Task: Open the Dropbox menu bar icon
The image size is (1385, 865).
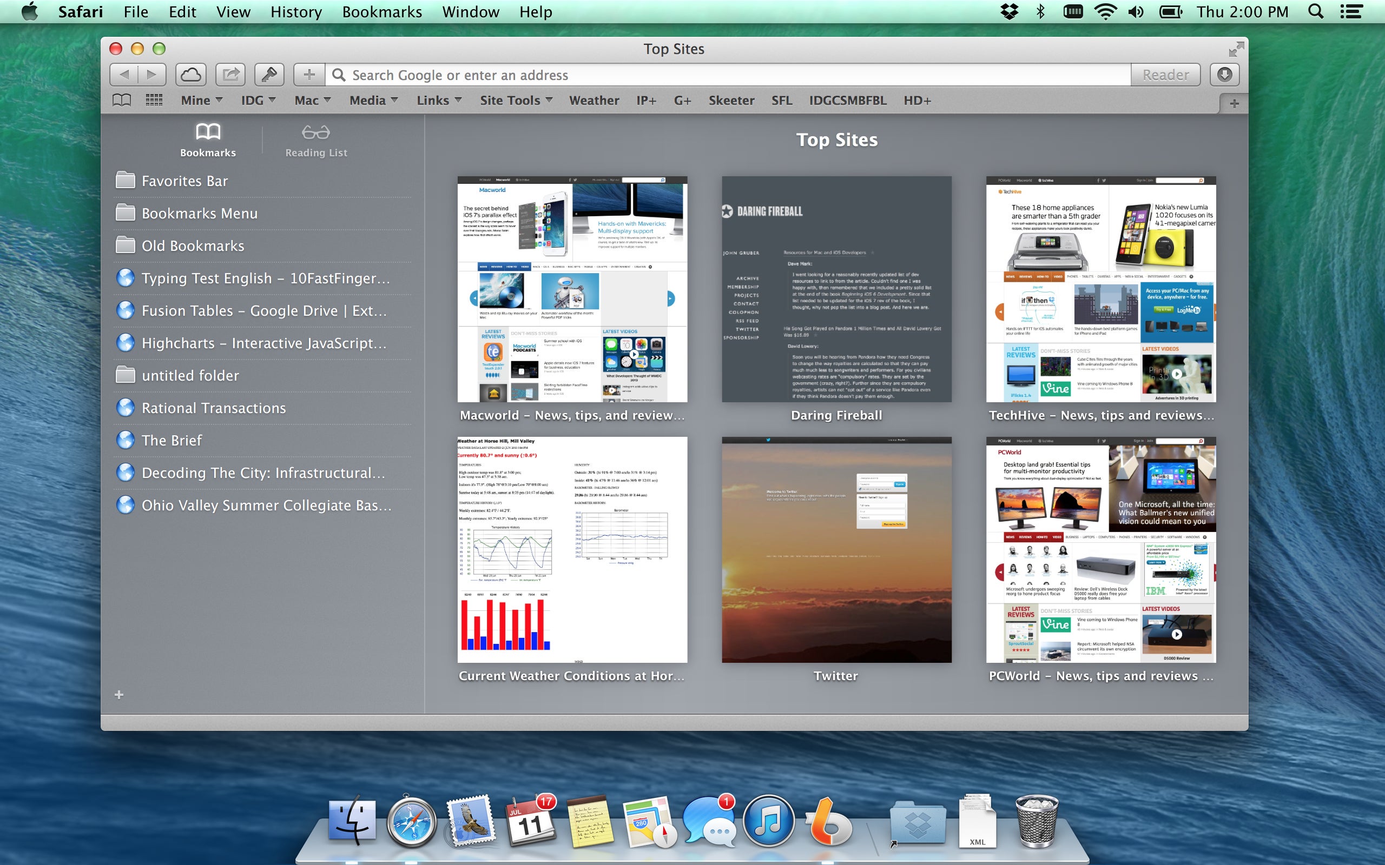Action: 1009,11
